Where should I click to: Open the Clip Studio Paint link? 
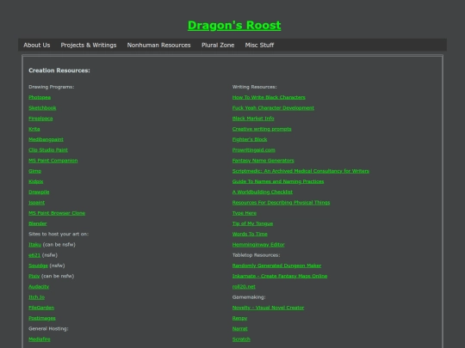[48, 150]
